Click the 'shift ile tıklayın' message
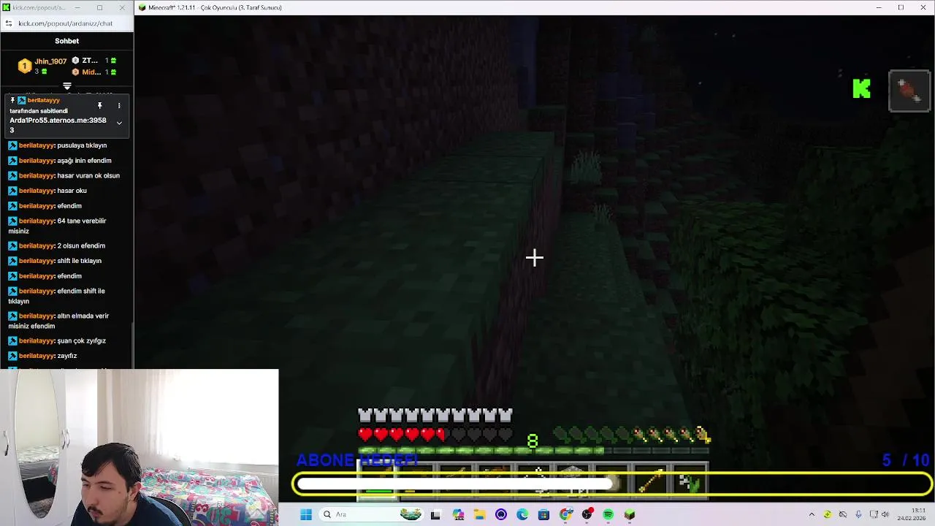The height and width of the screenshot is (526, 935). [79, 261]
